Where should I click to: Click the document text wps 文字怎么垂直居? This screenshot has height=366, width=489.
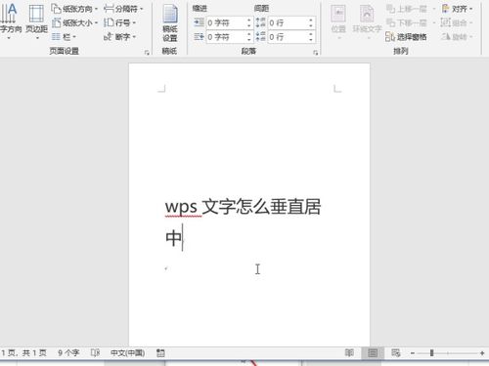(244, 207)
